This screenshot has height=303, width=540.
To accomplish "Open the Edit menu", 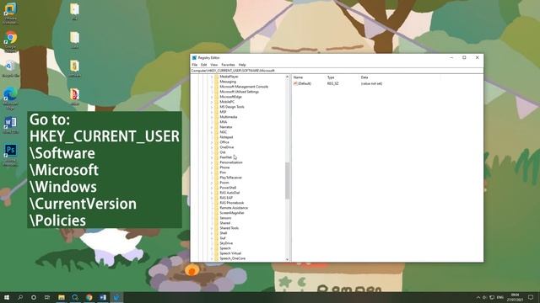I will coord(204,65).
